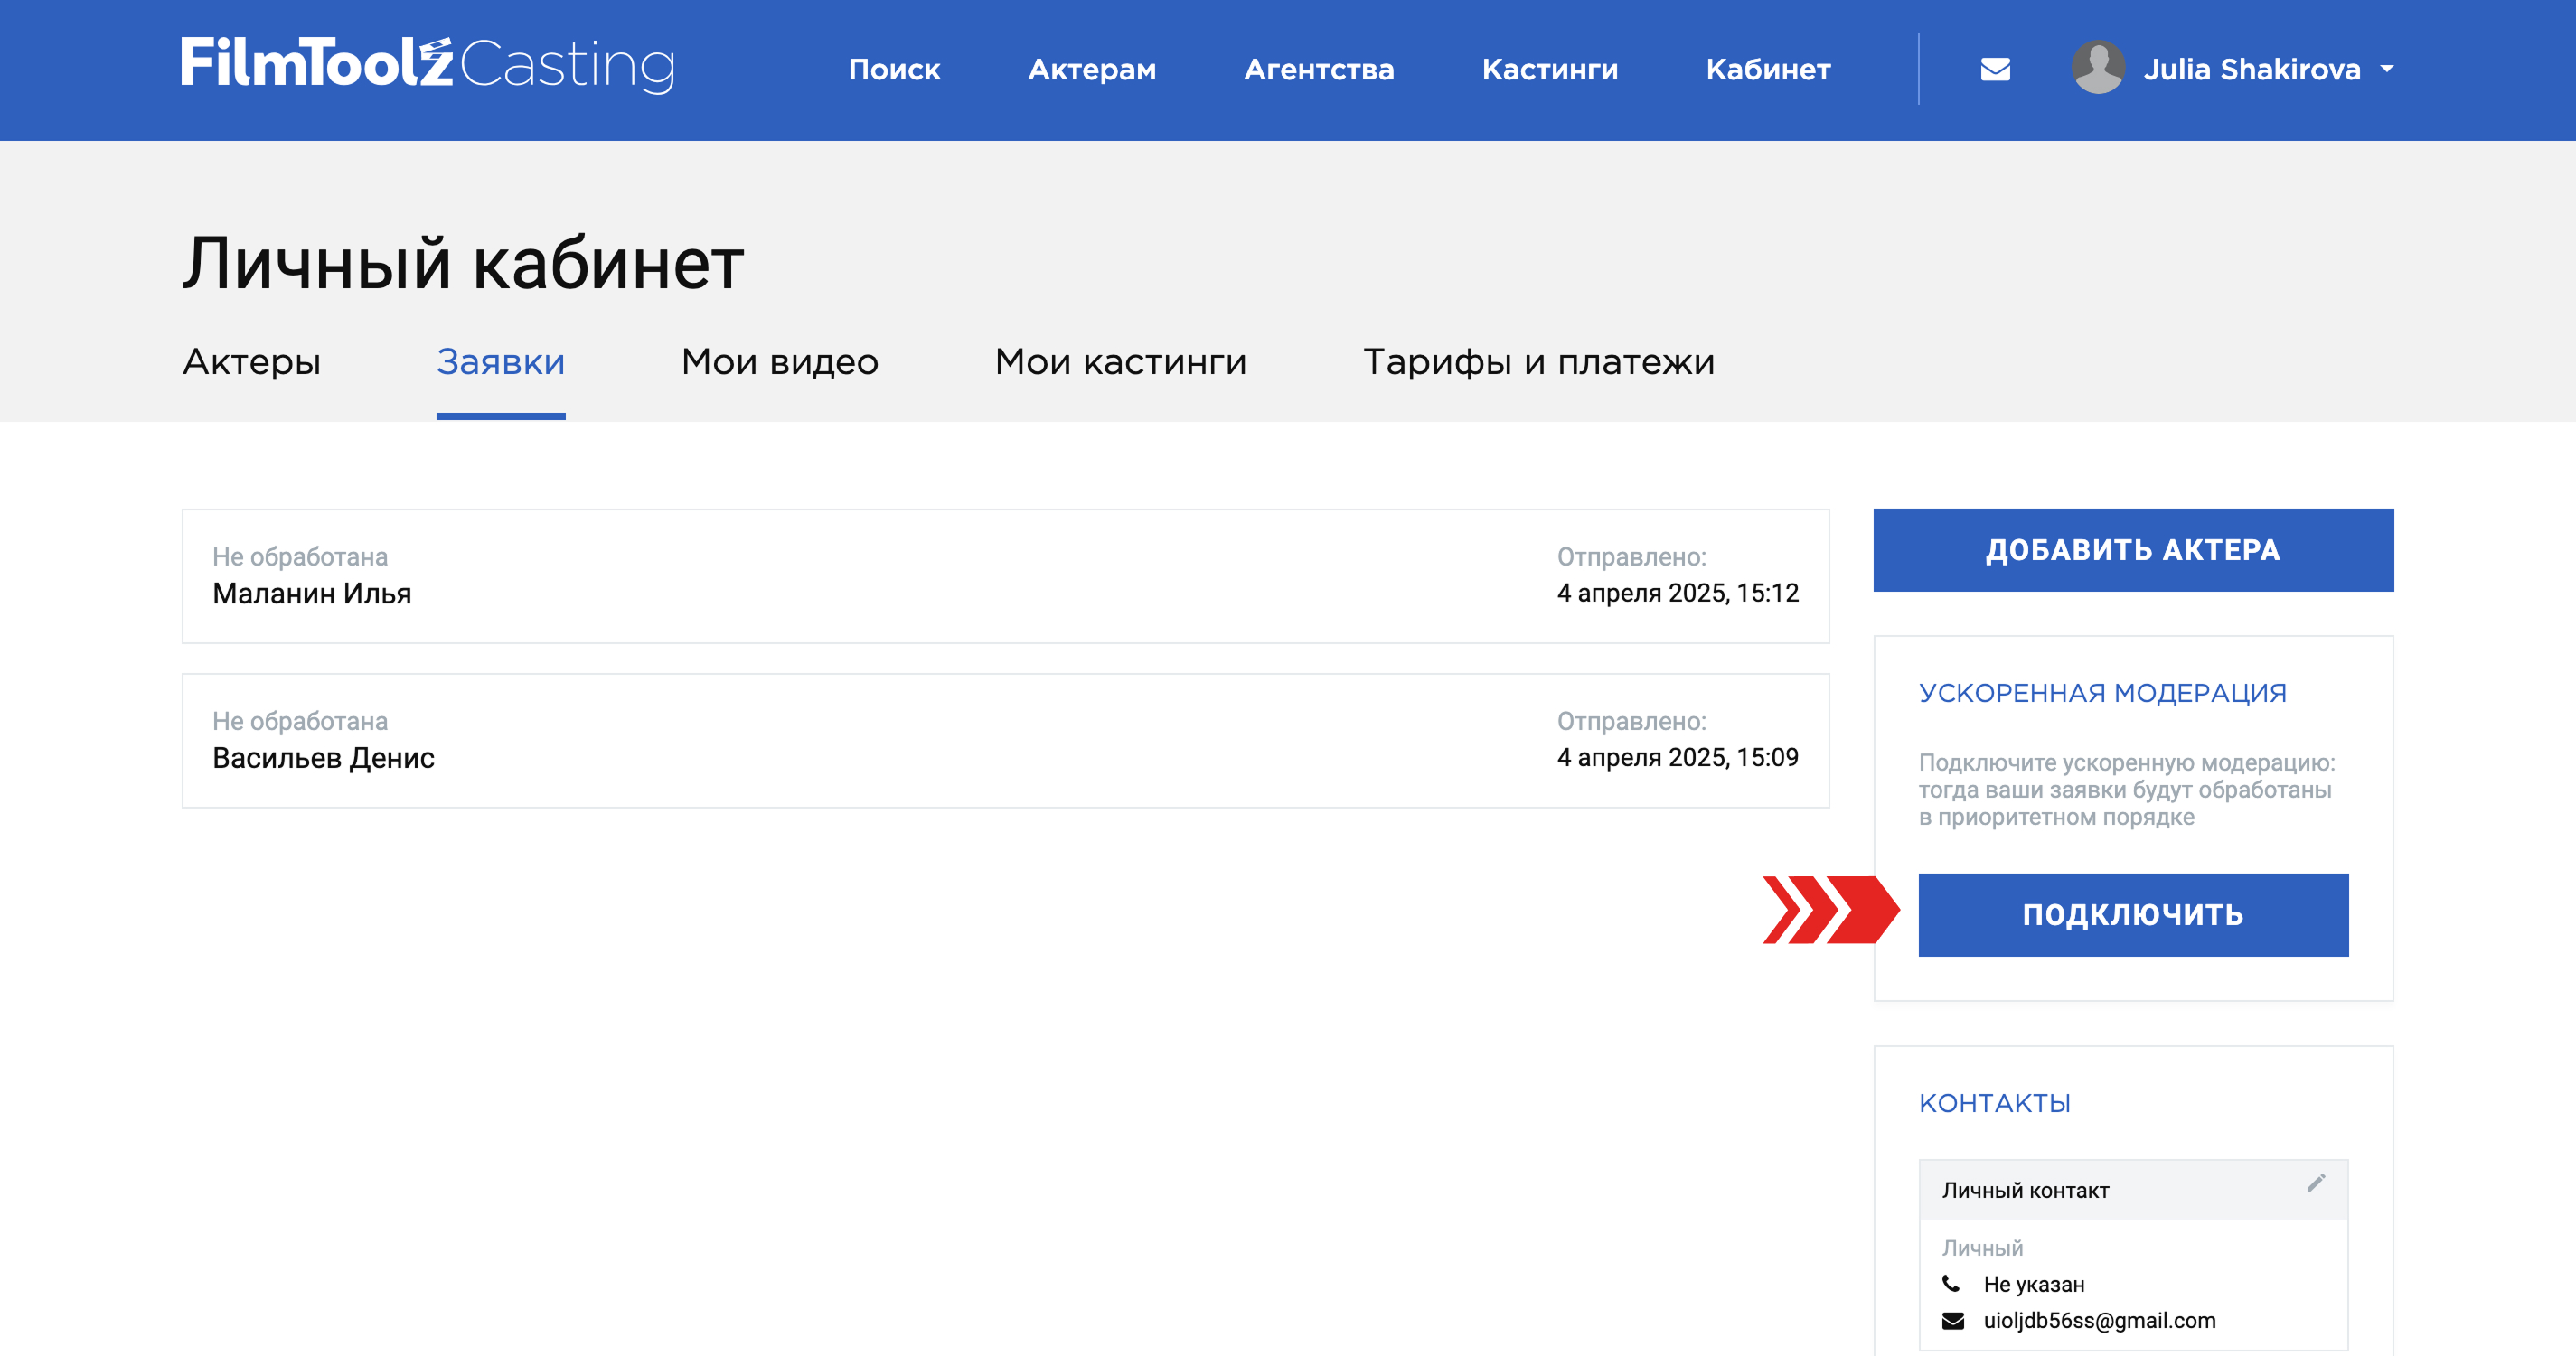The height and width of the screenshot is (1356, 2576).
Task: Switch to the Актеры tab
Action: pos(252,361)
